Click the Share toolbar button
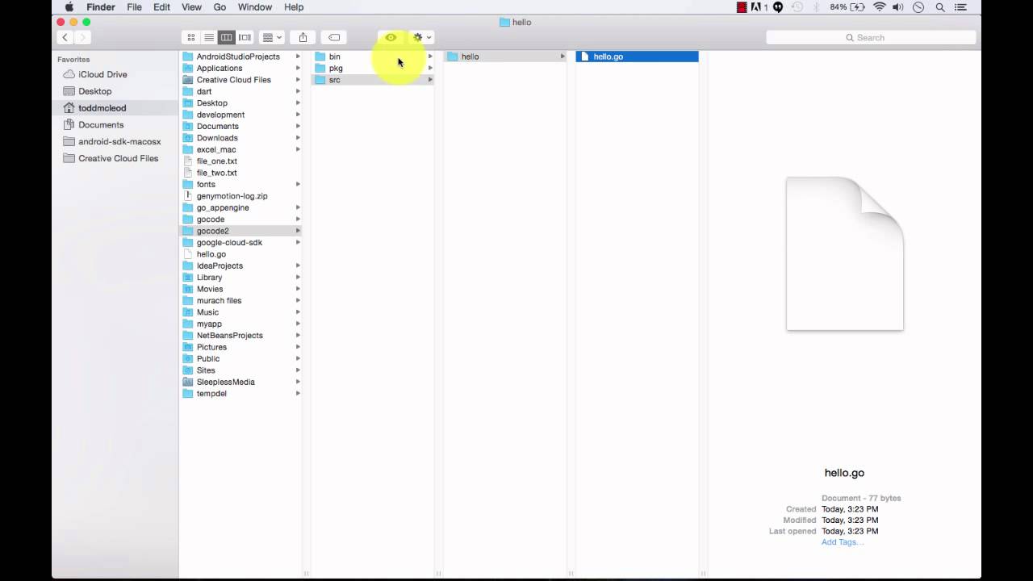This screenshot has height=581, width=1033. click(303, 37)
